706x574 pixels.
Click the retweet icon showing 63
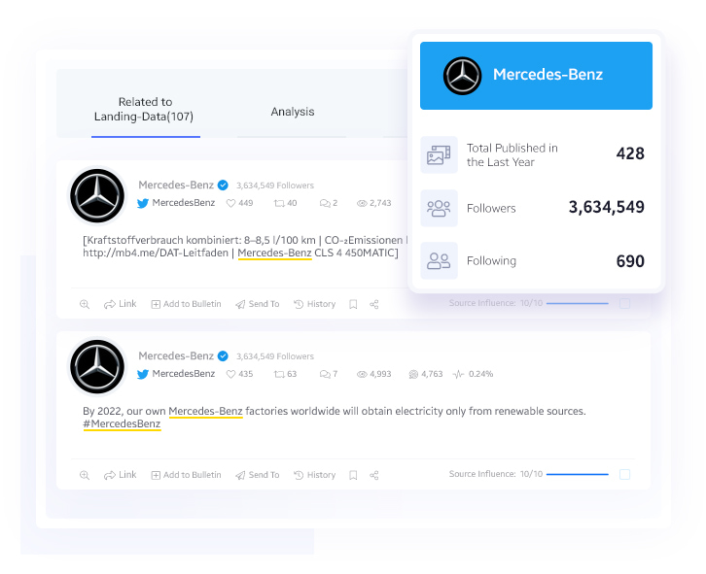279,374
